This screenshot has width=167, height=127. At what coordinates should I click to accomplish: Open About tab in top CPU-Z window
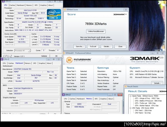click(x=50, y=5)
